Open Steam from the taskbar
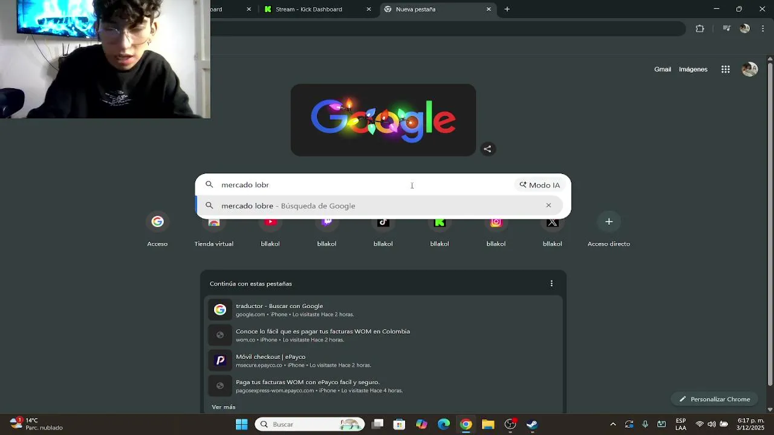 click(x=532, y=424)
